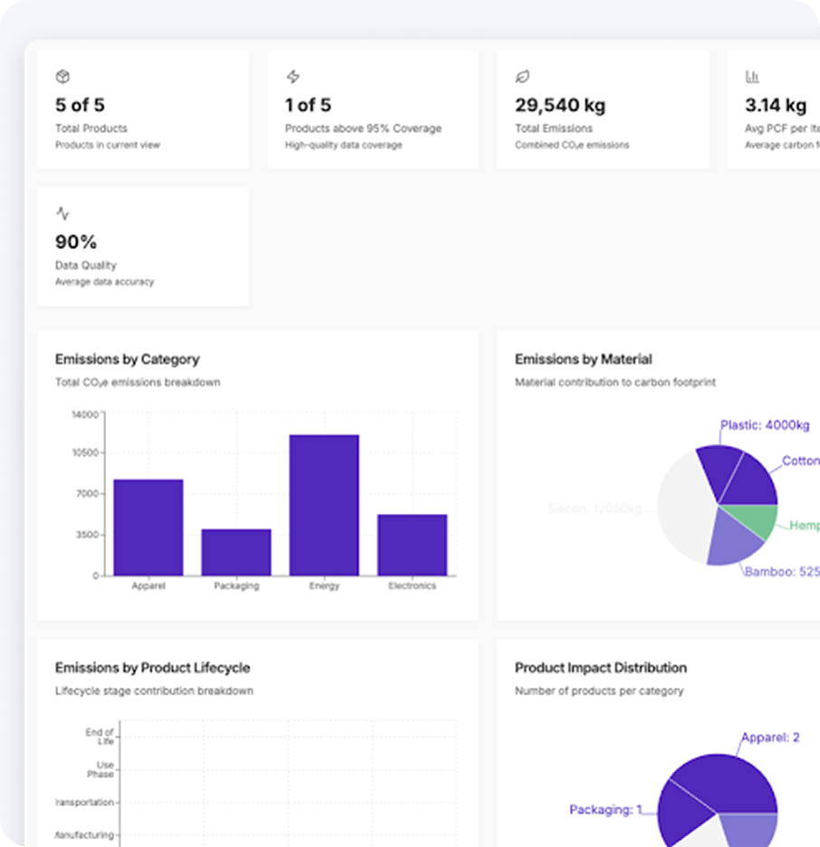The width and height of the screenshot is (820, 847).
Task: Click the Energy bar in Emissions by Category
Action: [324, 505]
